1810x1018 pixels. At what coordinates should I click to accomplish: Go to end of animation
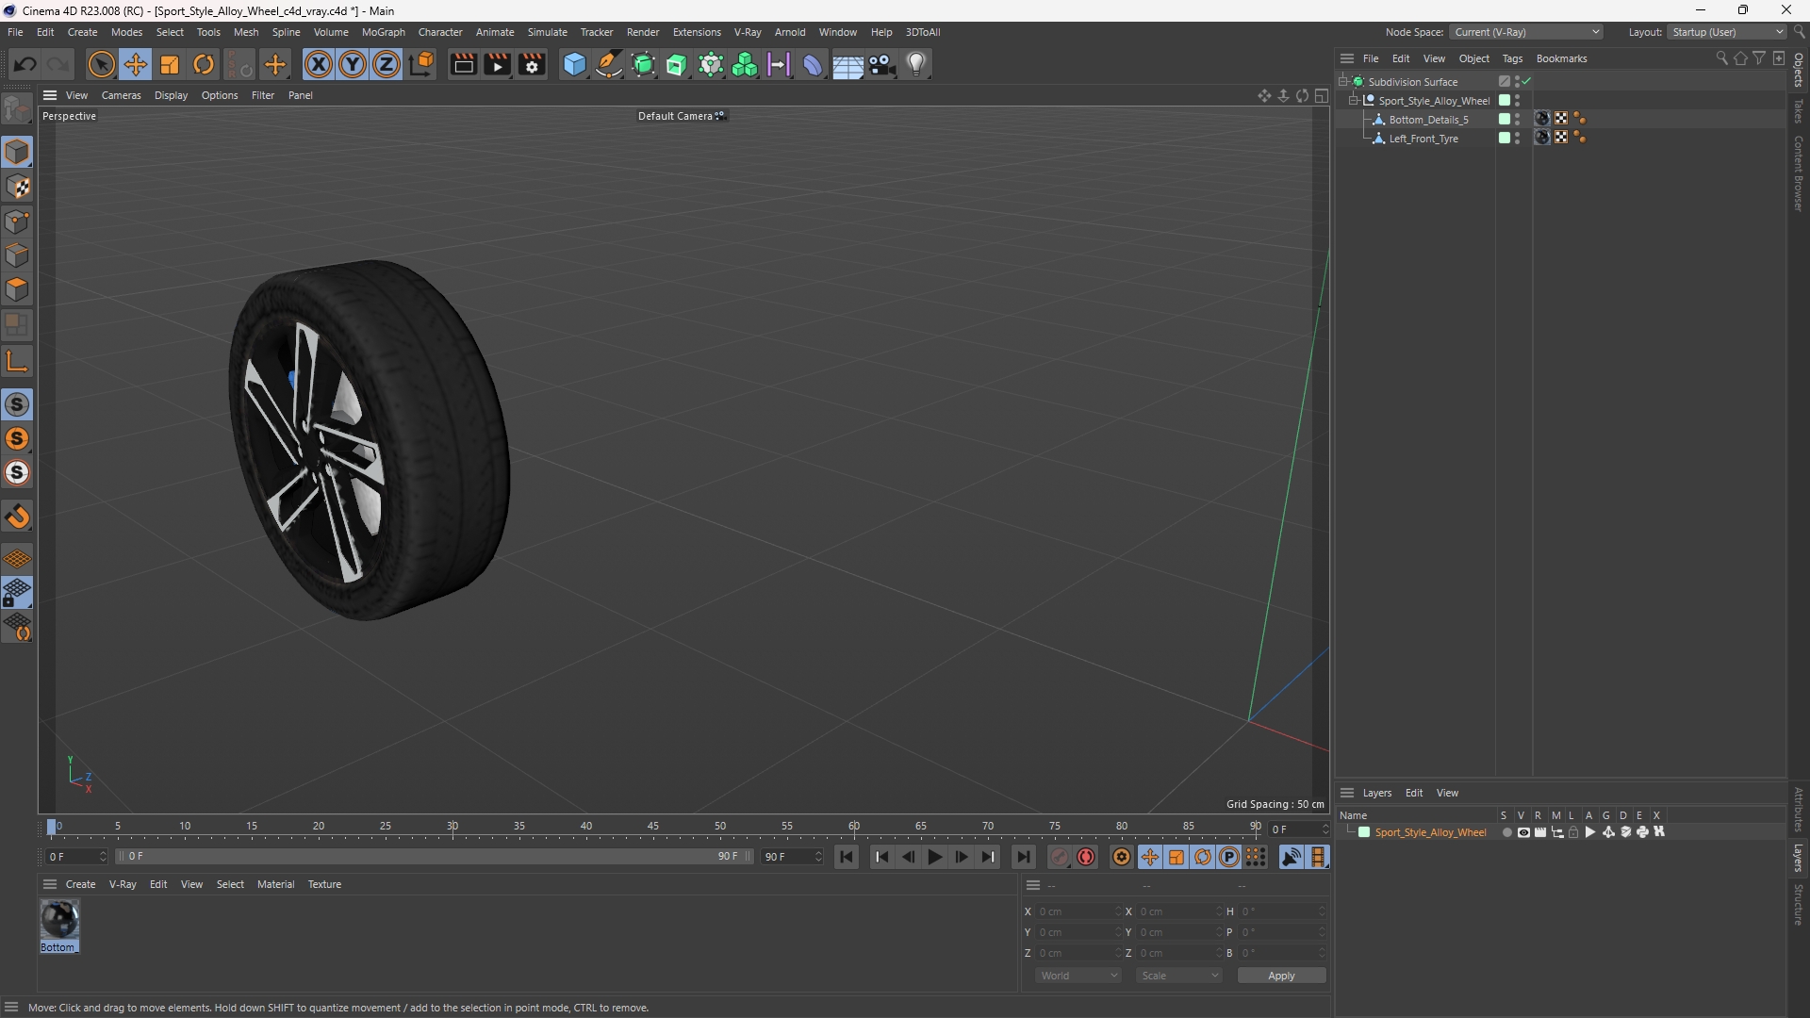tap(1023, 857)
